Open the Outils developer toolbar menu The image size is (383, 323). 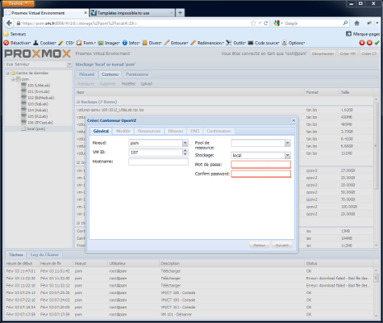click(x=235, y=43)
